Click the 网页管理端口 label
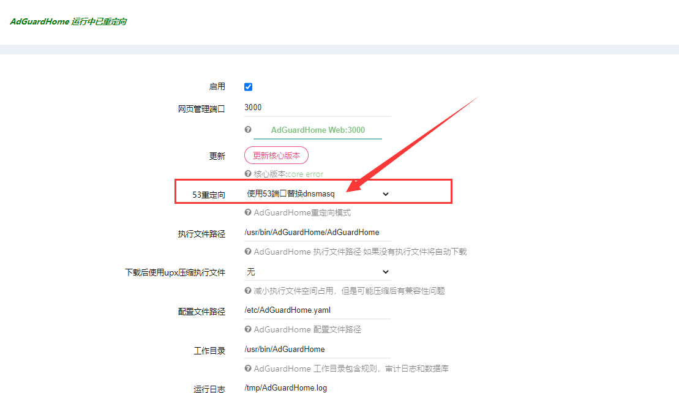 point(201,108)
